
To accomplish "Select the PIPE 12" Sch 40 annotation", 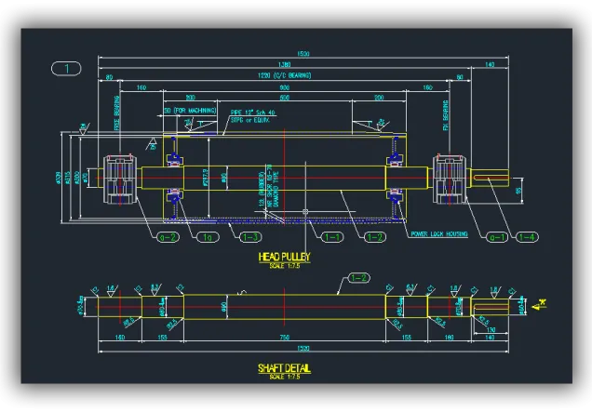I will pos(253,113).
